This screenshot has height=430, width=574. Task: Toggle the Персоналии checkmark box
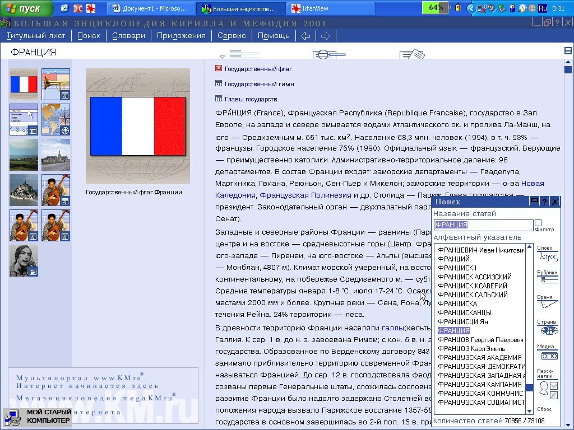(554, 386)
